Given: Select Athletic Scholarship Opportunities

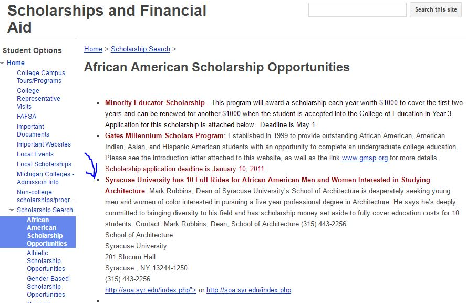Looking at the screenshot, I should pyautogui.click(x=46, y=260).
